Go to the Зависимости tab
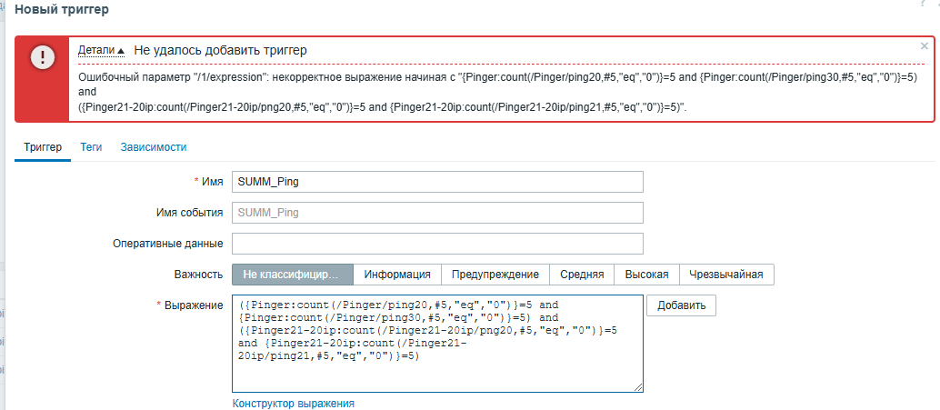The image size is (940, 410). click(x=154, y=146)
